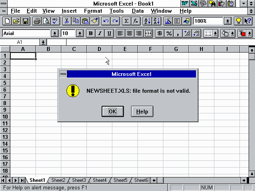This screenshot has height=191, width=255.
Task: Open the Tools menu
Action: point(117,11)
